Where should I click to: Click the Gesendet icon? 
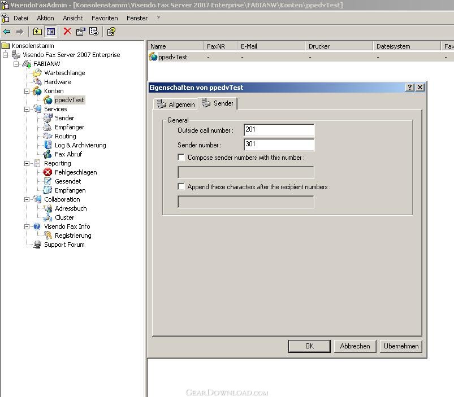coord(47,181)
